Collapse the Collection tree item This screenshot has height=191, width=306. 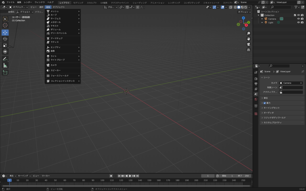(x=258, y=15)
